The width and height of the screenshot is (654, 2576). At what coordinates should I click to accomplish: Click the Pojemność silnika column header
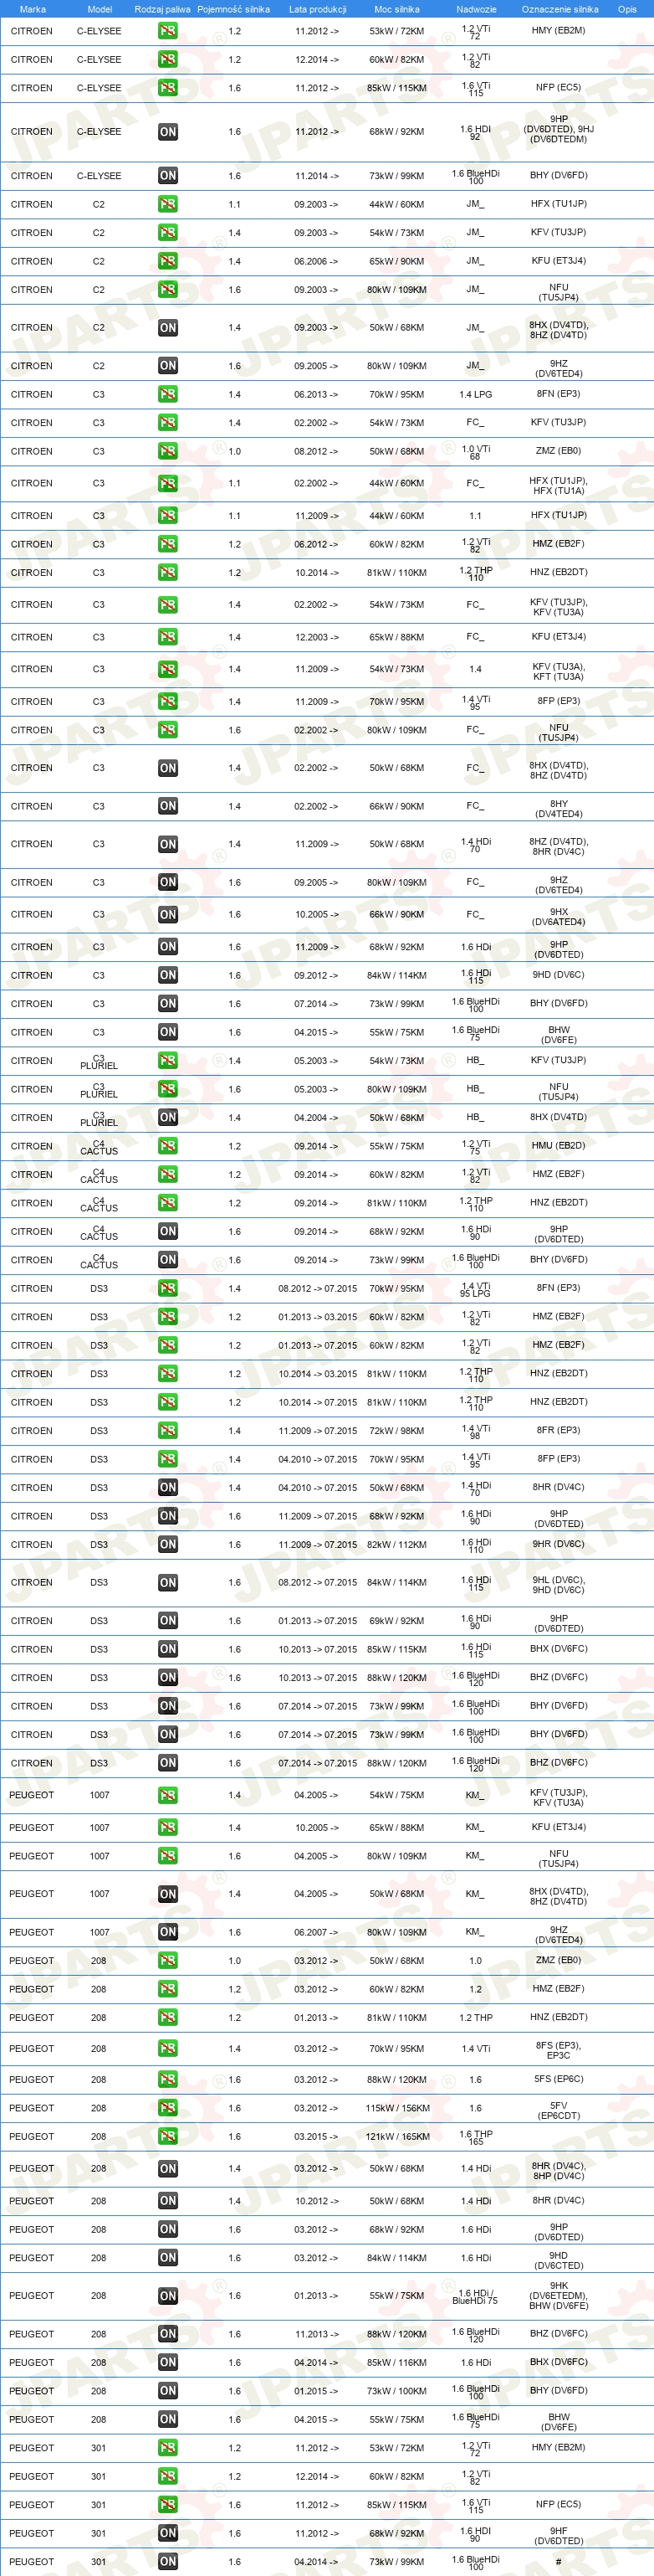233,9
